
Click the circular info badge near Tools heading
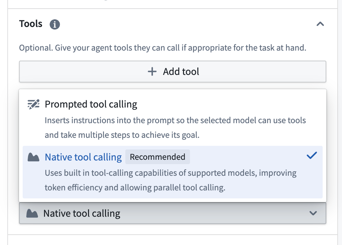coord(55,24)
